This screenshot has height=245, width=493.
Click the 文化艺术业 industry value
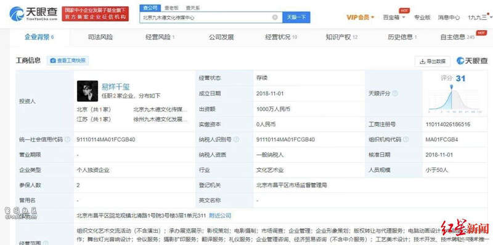(270, 170)
